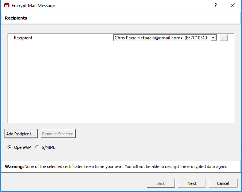Select the OpenPGP radio button
Screen dimensions: 242x192
[x=10, y=147]
